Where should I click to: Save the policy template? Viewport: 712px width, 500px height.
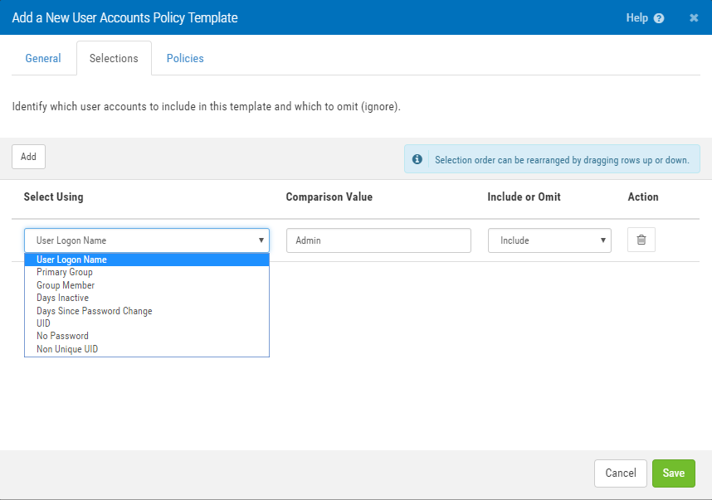[673, 473]
